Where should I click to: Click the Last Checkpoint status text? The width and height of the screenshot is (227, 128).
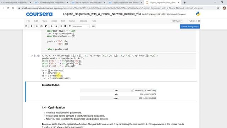(164, 14)
